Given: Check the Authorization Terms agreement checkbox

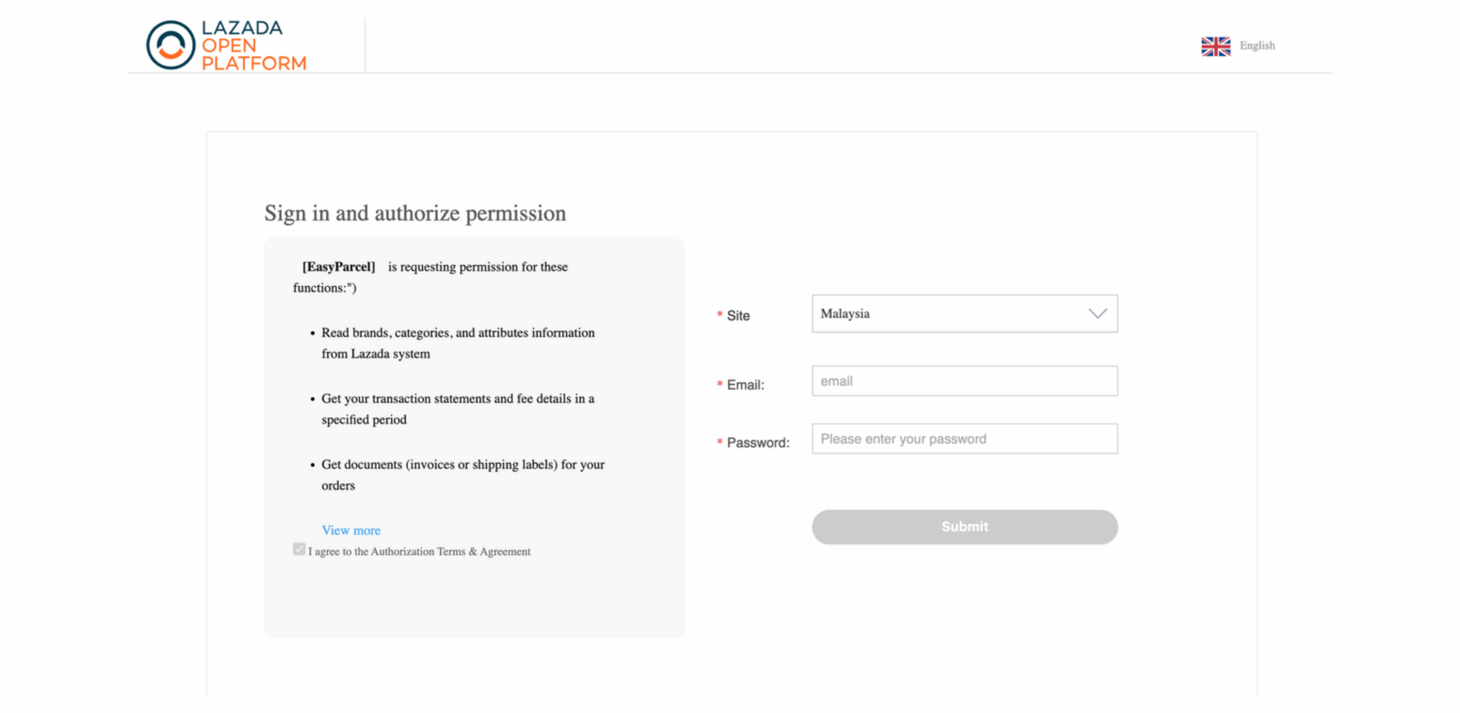Looking at the screenshot, I should (299, 549).
